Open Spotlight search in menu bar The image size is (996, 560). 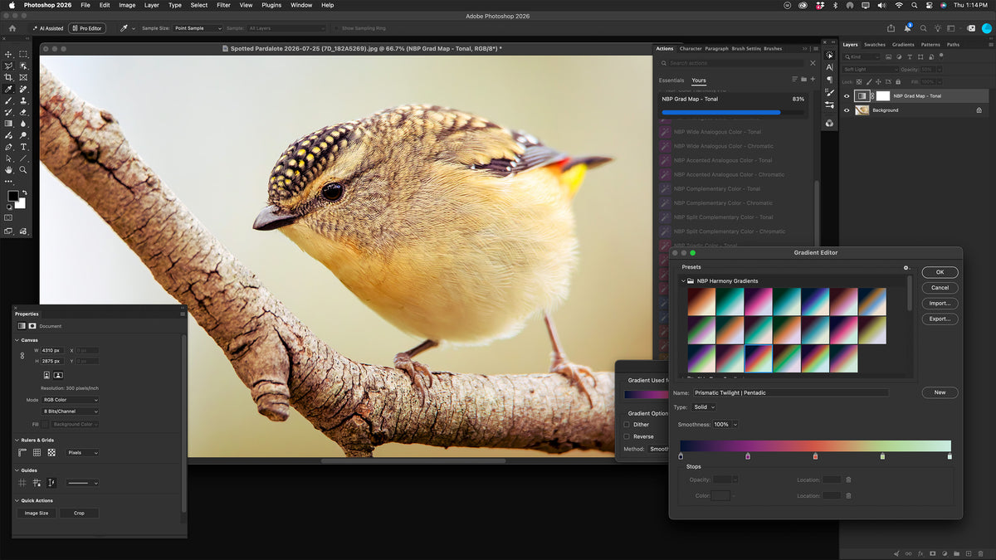[x=915, y=5]
